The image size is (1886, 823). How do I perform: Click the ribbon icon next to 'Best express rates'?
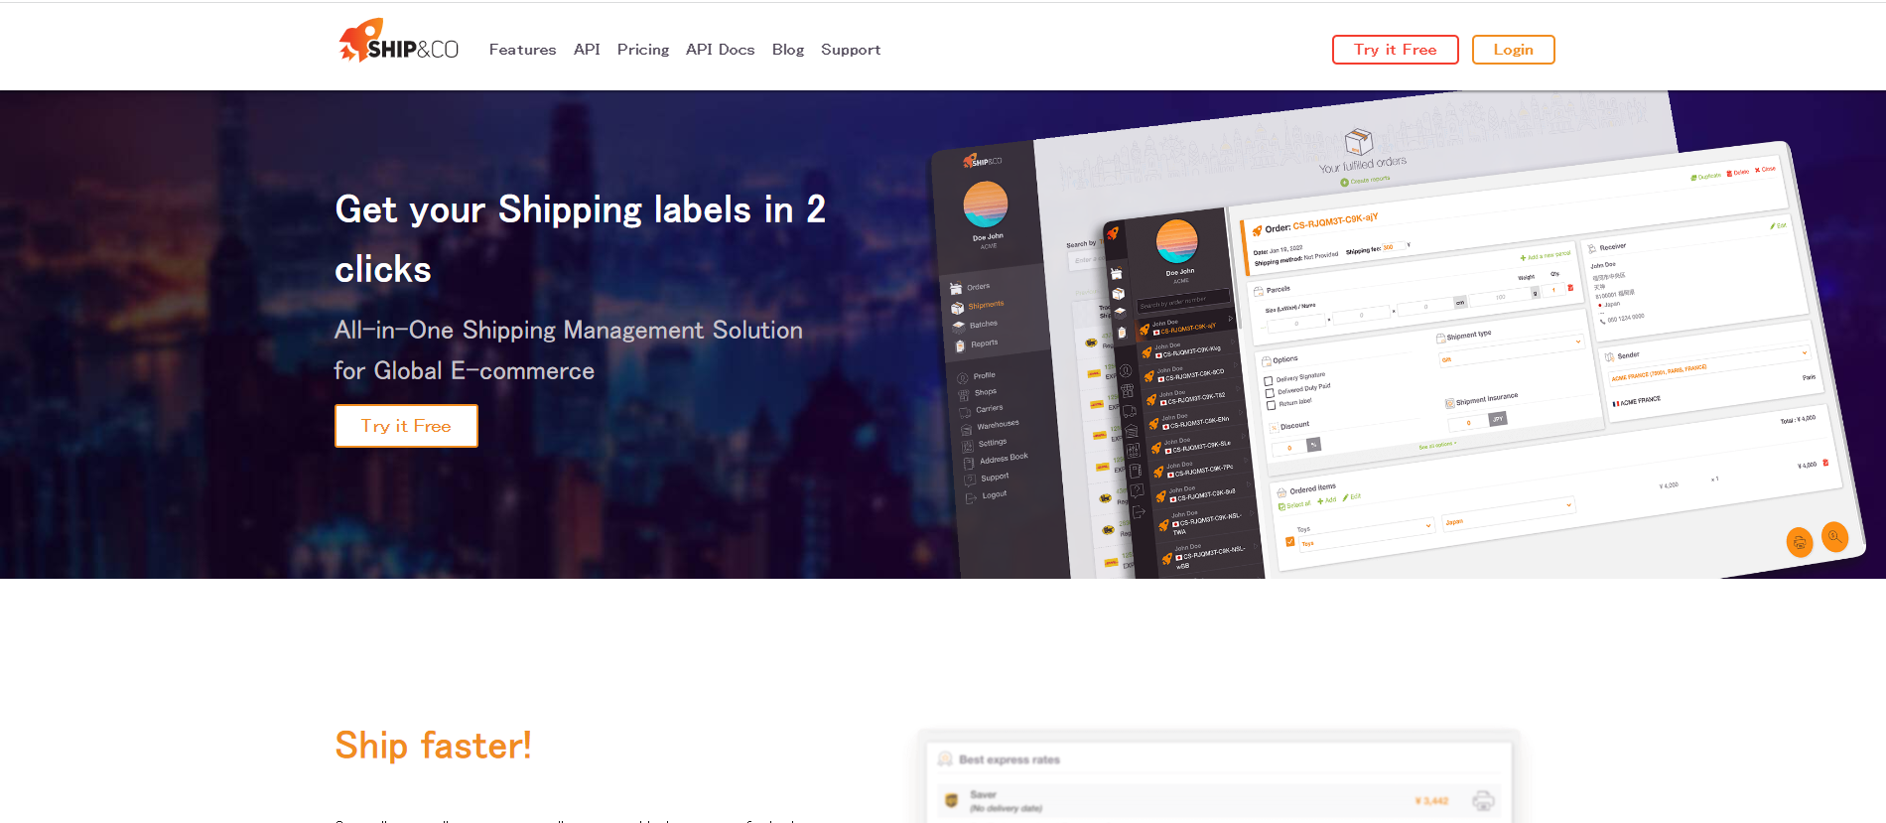coord(945,758)
